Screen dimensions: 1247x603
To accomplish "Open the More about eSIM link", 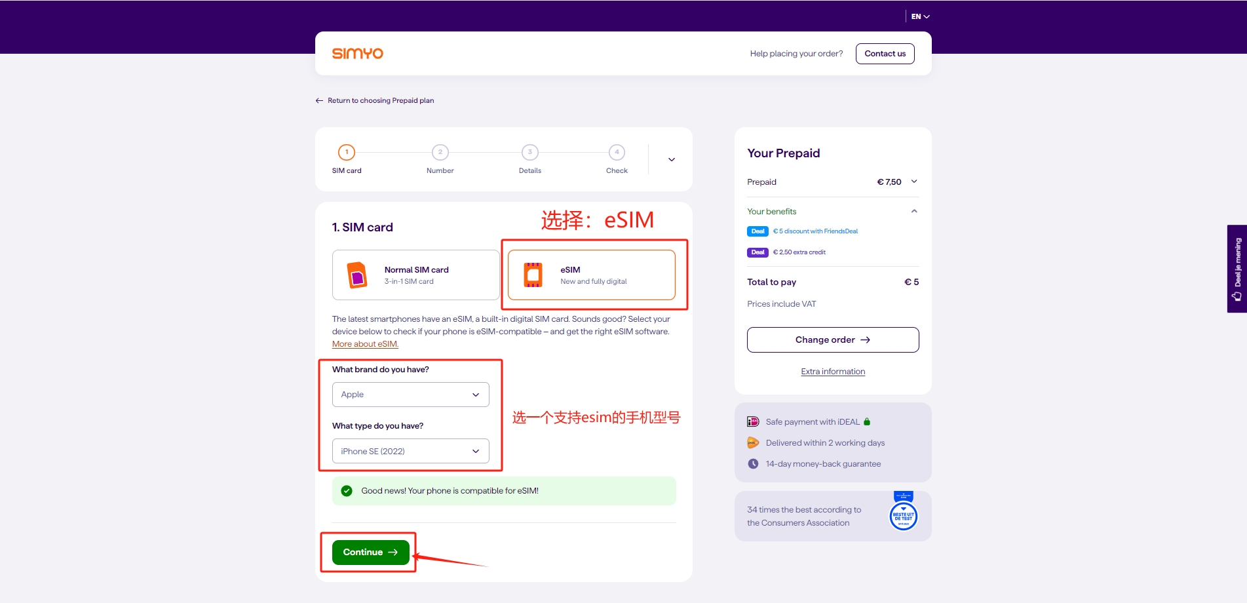I will click(x=365, y=344).
